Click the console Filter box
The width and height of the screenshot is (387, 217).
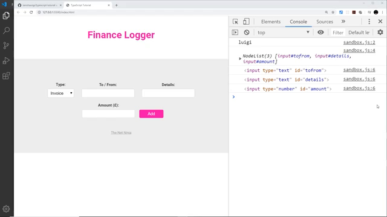(x=338, y=33)
